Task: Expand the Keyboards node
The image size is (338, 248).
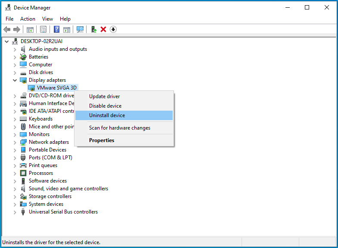Action: pos(15,119)
